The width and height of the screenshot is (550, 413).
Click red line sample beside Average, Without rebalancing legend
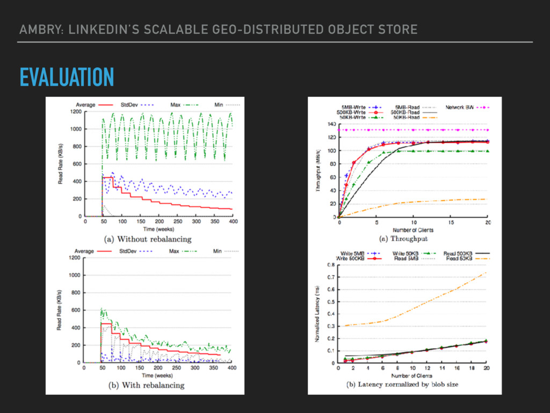click(x=106, y=105)
